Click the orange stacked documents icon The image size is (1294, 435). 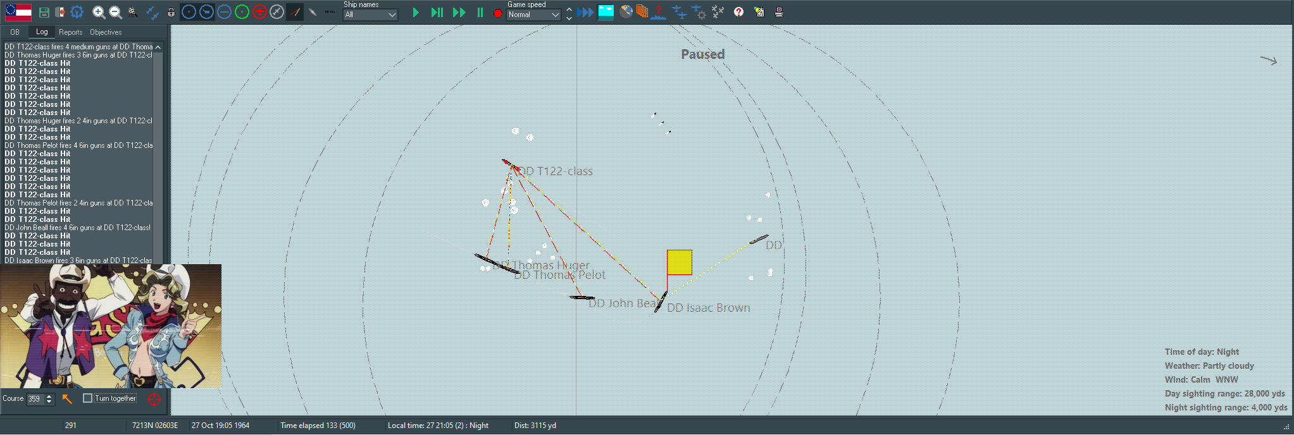pyautogui.click(x=642, y=11)
